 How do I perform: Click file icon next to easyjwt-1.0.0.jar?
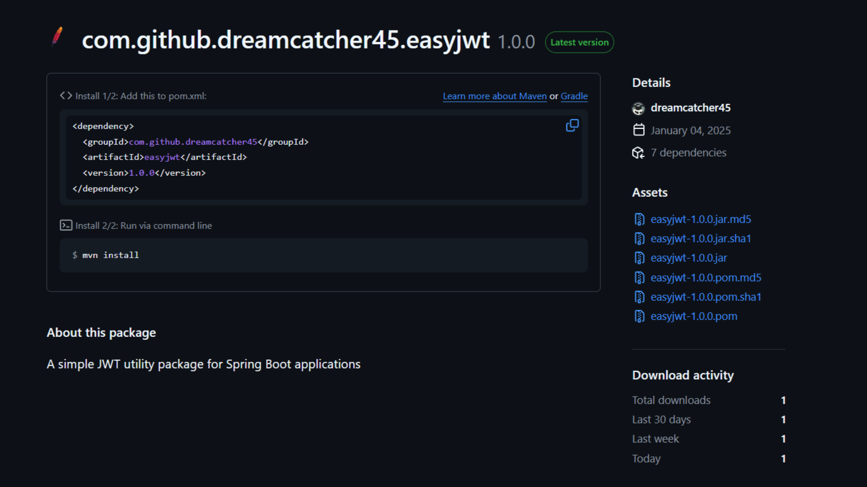[x=639, y=258]
